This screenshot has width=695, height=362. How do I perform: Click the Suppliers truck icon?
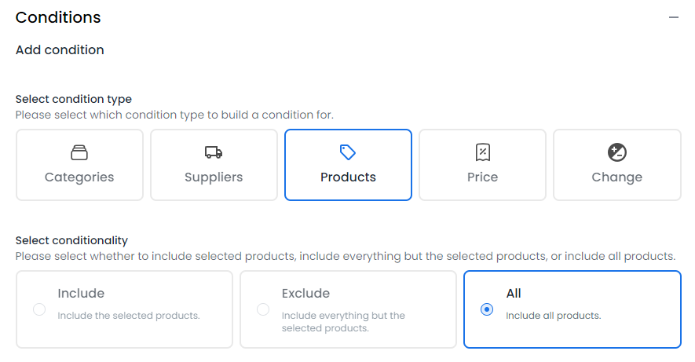point(214,152)
